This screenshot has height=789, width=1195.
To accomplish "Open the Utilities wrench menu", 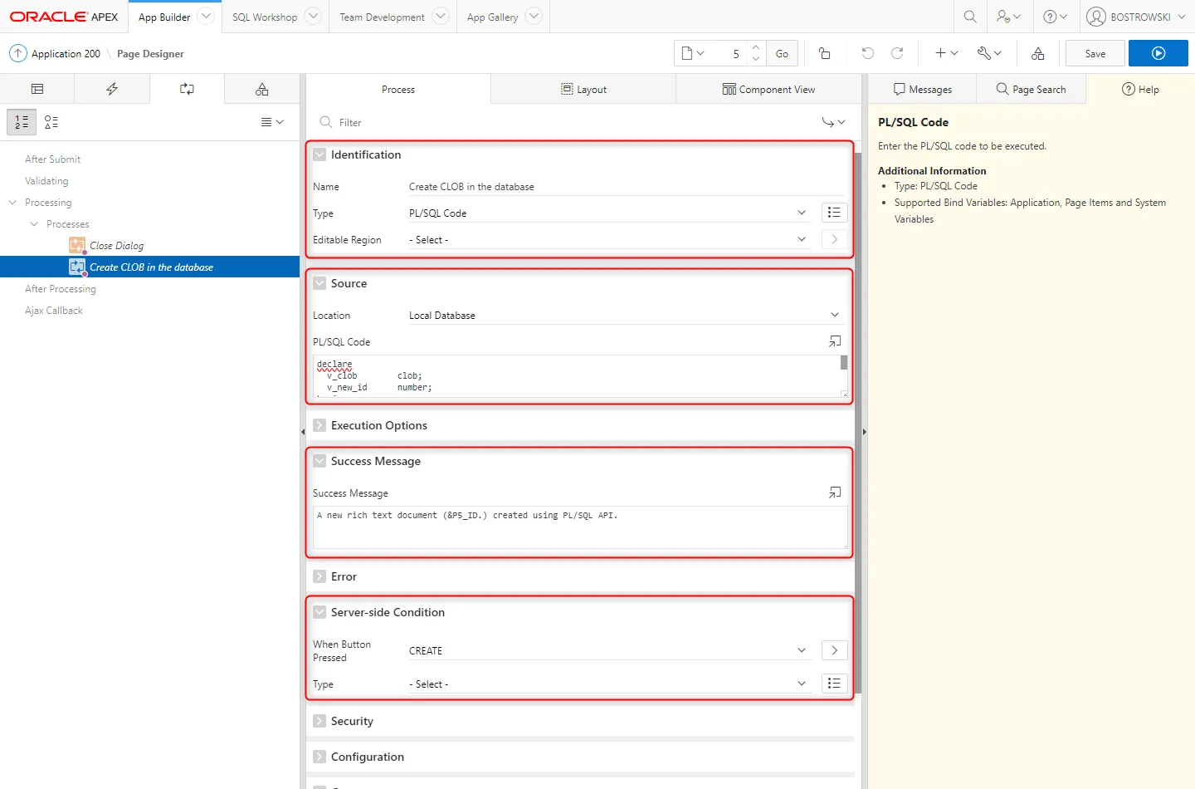I will point(988,53).
